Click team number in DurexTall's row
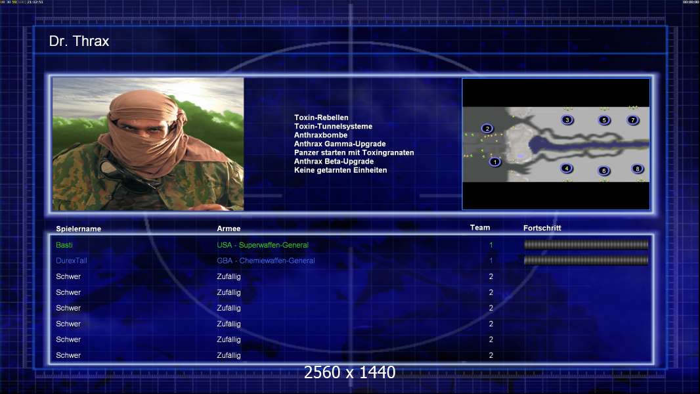700x394 pixels. pyautogui.click(x=491, y=261)
